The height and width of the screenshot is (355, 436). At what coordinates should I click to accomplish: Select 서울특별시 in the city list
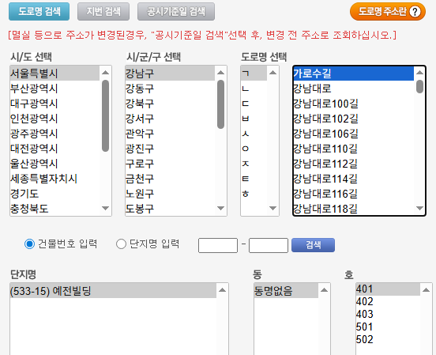tap(54, 74)
